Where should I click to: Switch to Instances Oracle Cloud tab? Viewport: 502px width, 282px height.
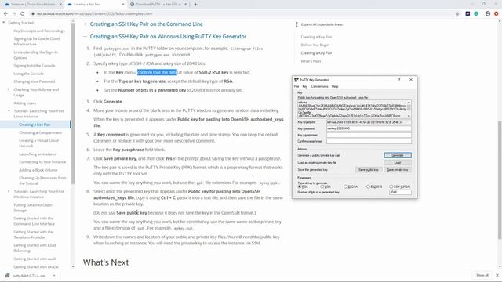coord(33,5)
